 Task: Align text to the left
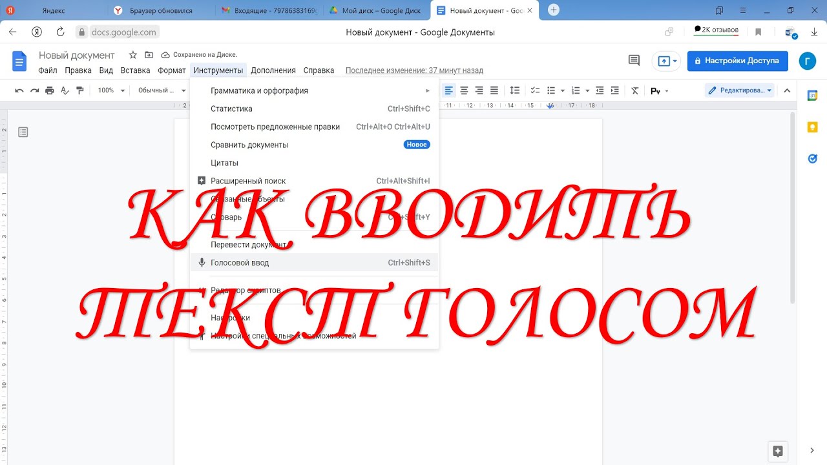click(448, 90)
